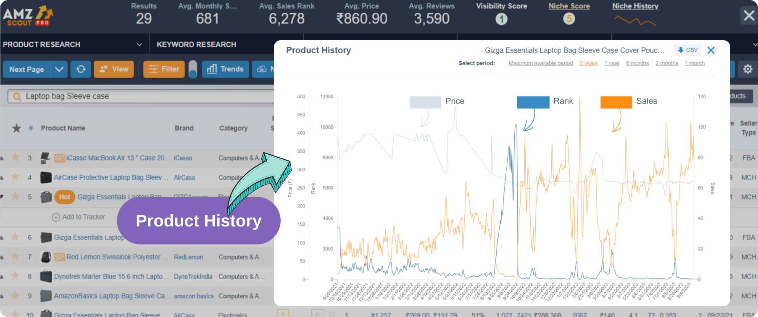Image resolution: width=758 pixels, height=317 pixels.
Task: Close the AMZScout PRO panel
Action: 749,16
